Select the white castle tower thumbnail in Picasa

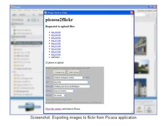point(140,88)
